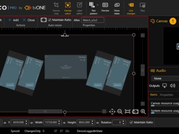Screen dimensions: 179x134
Task: Click the Test pattern icon
Action: 92,5
